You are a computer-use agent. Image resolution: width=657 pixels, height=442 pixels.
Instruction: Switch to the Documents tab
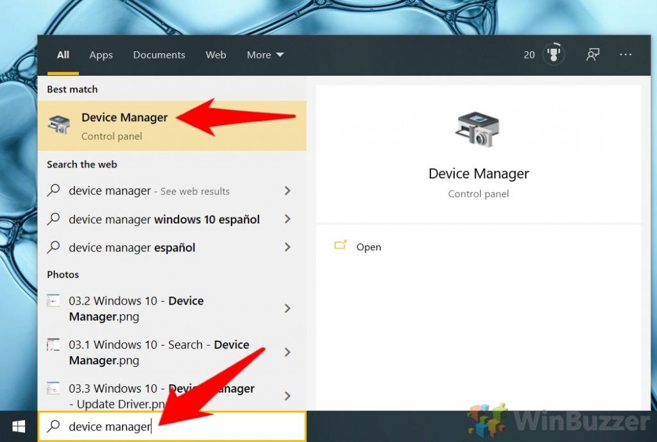pos(158,55)
